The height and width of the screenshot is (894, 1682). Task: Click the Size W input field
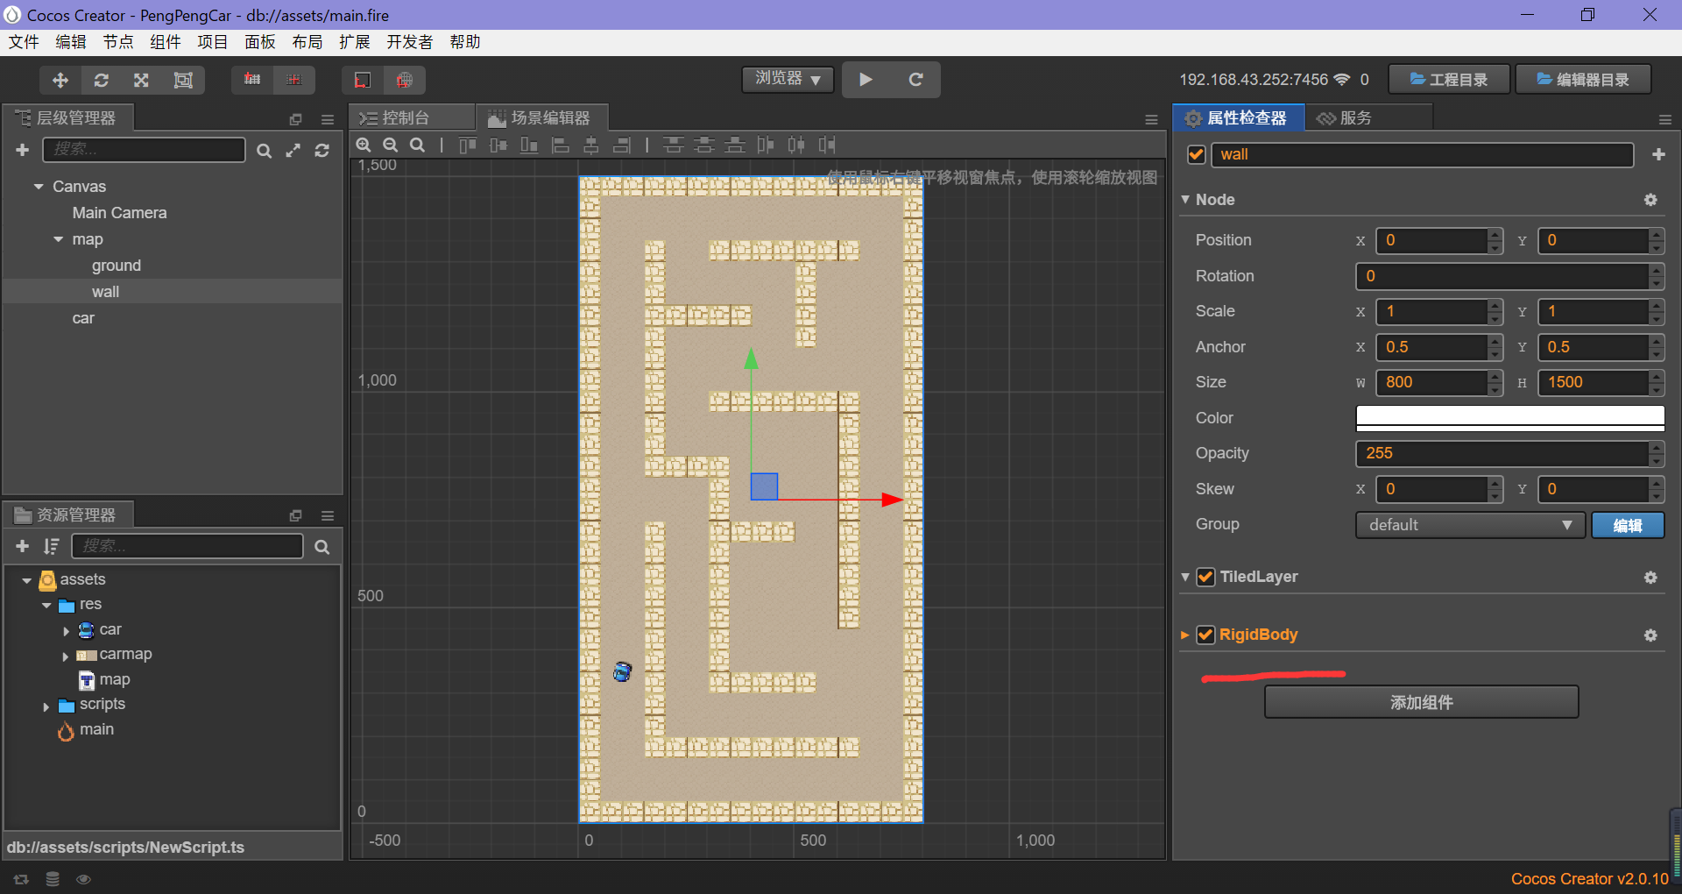1432,382
